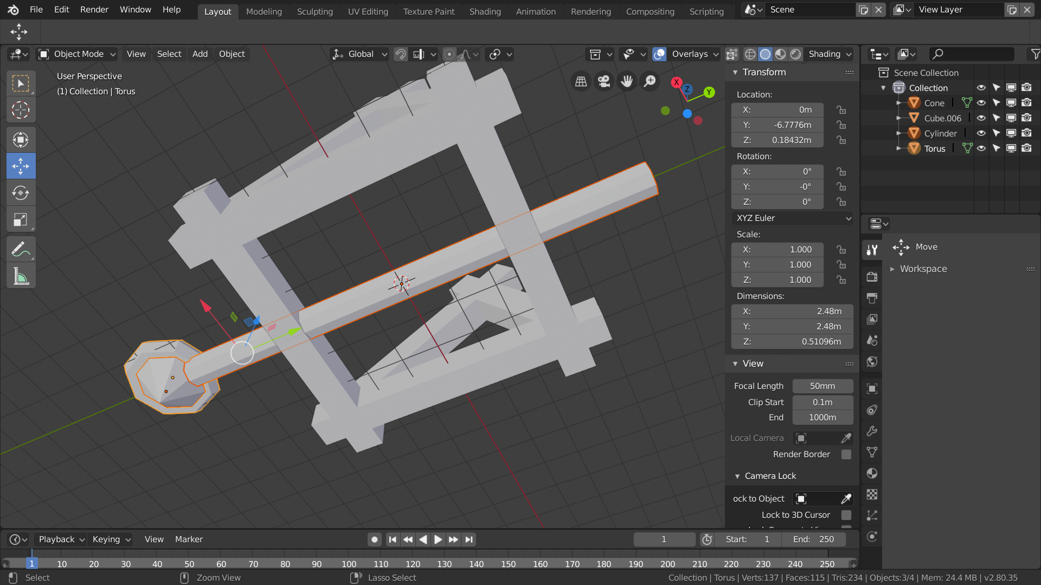This screenshot has height=585, width=1041.
Task: Expand the Workspace panel
Action: (x=892, y=269)
